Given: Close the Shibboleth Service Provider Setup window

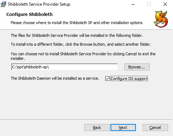Looking at the screenshot, I should click(x=165, y=4).
